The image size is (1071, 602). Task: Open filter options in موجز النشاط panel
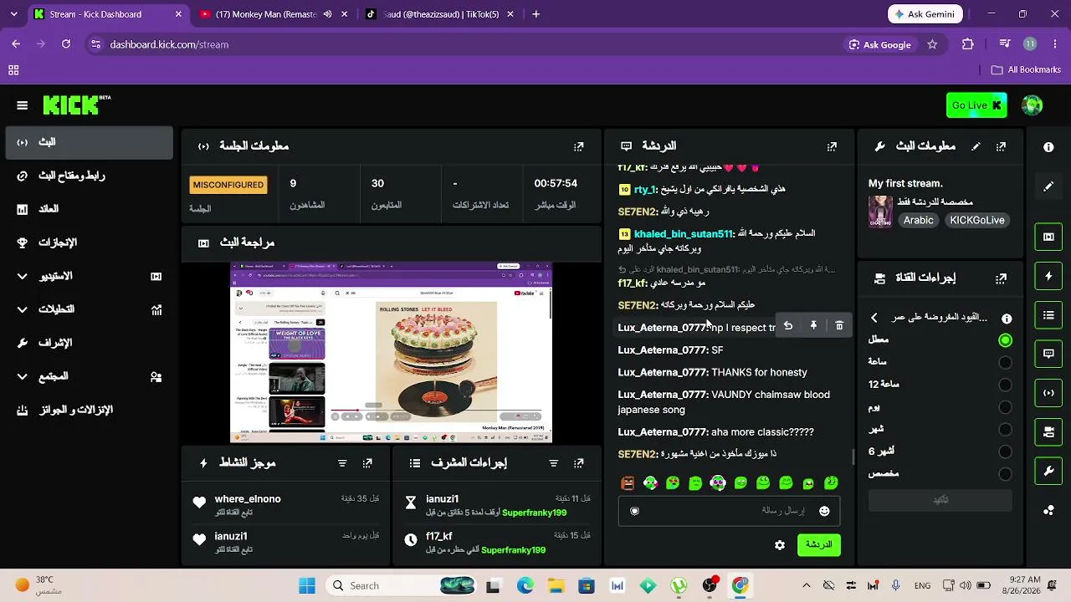[x=342, y=462]
